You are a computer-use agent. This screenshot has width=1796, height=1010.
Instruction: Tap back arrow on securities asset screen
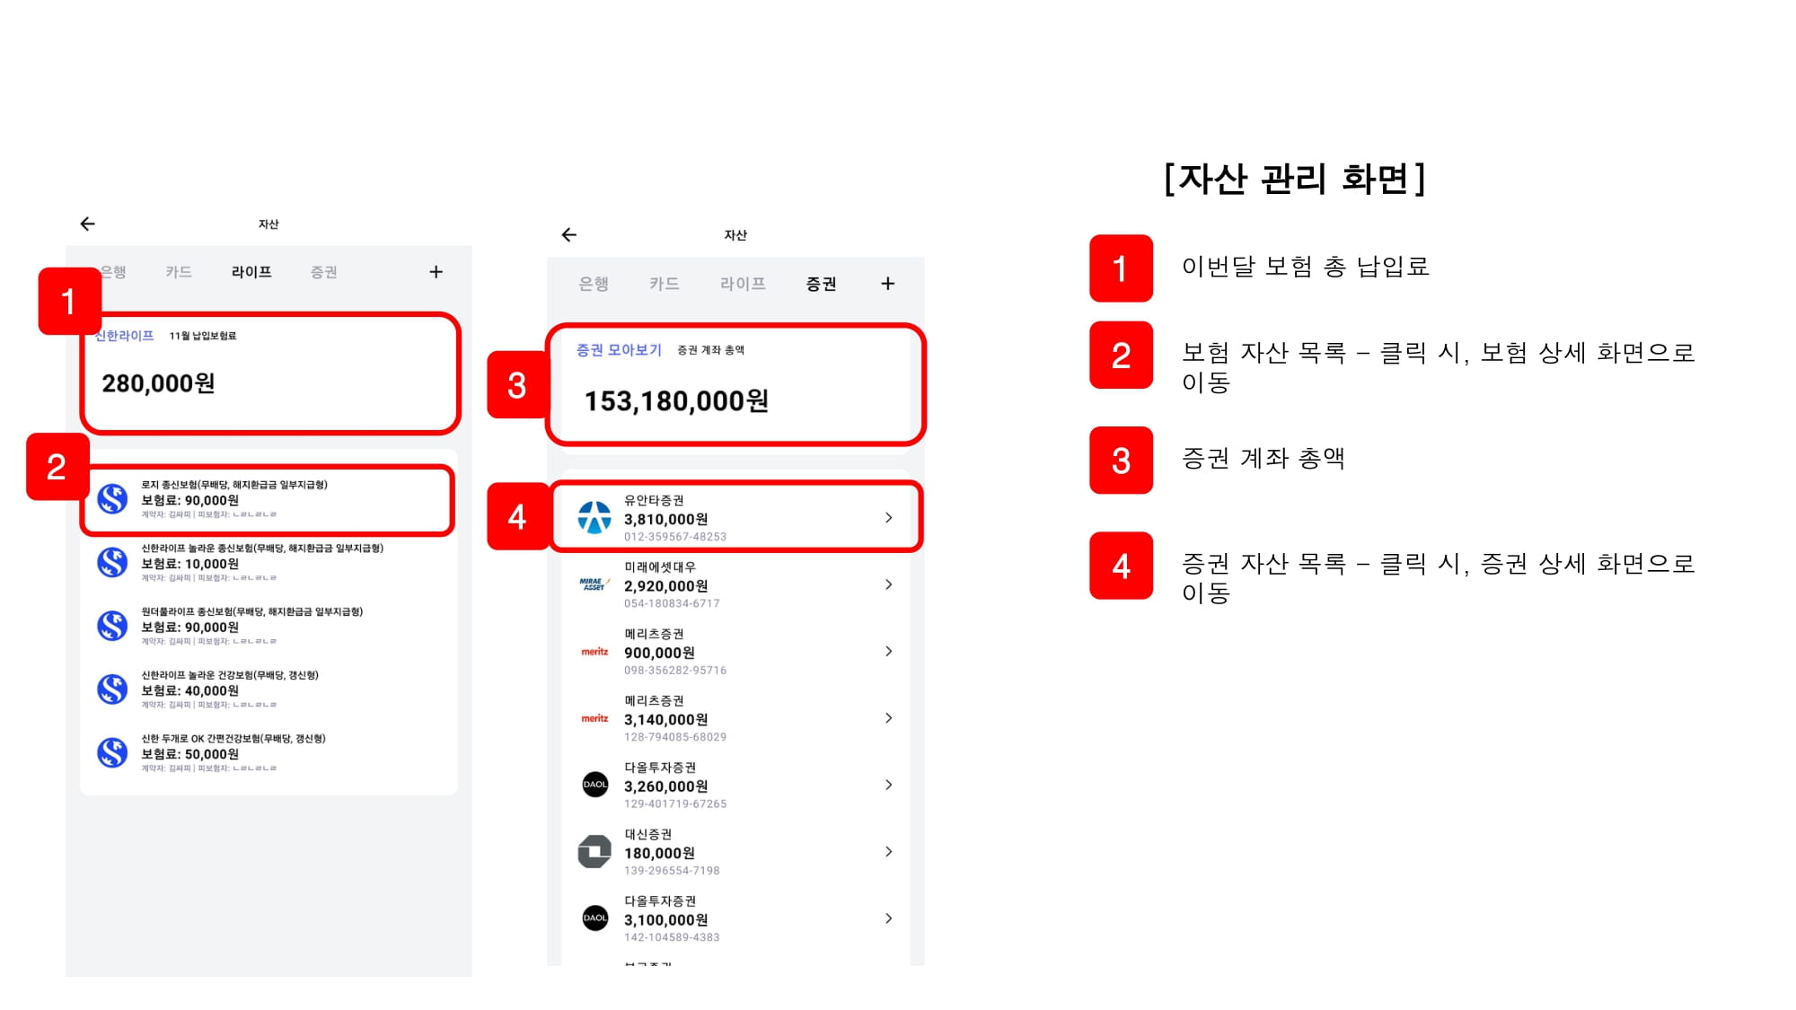568,235
